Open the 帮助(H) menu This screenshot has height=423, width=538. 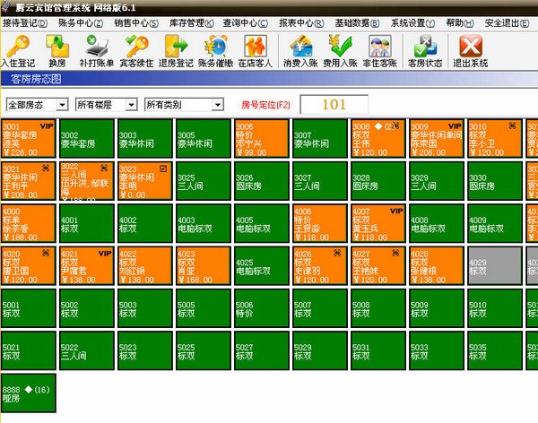(460, 23)
